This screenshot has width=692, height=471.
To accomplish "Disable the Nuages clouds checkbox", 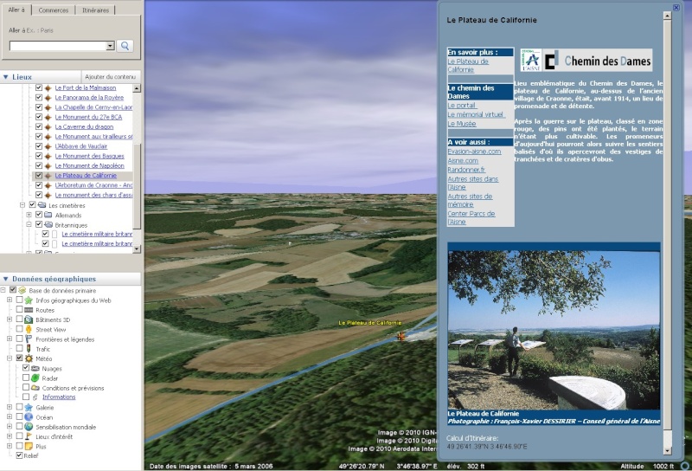I will pyautogui.click(x=26, y=368).
